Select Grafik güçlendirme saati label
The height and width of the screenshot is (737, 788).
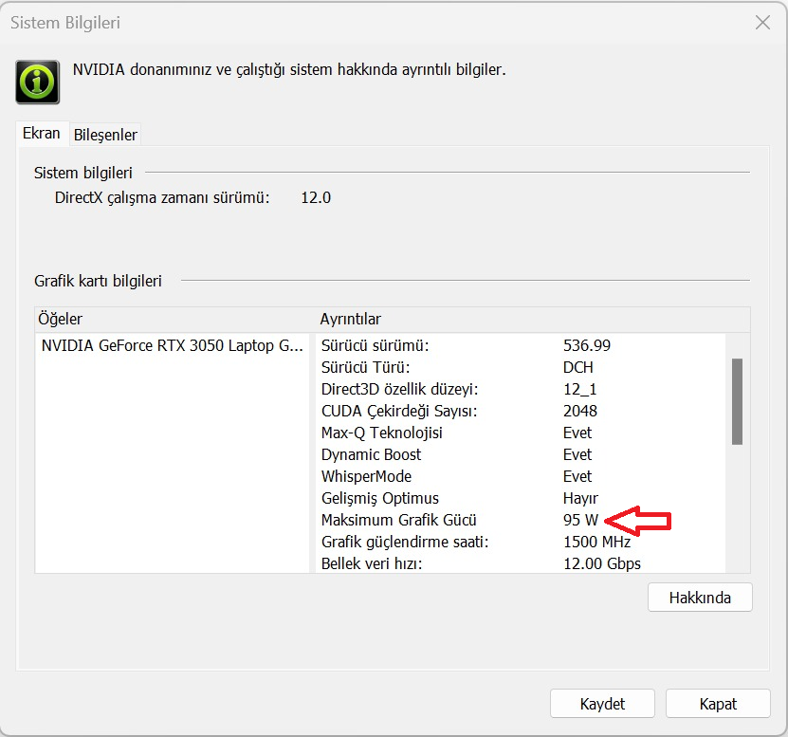[x=405, y=542]
